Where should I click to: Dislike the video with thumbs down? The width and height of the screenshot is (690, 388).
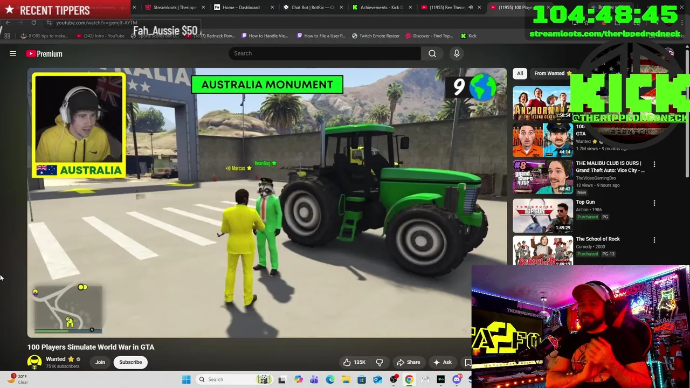[x=379, y=362]
